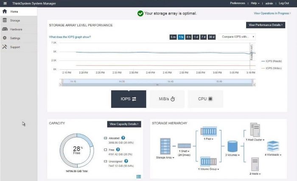
Task: Click the help icon next to Allocated
Action: click(x=123, y=138)
